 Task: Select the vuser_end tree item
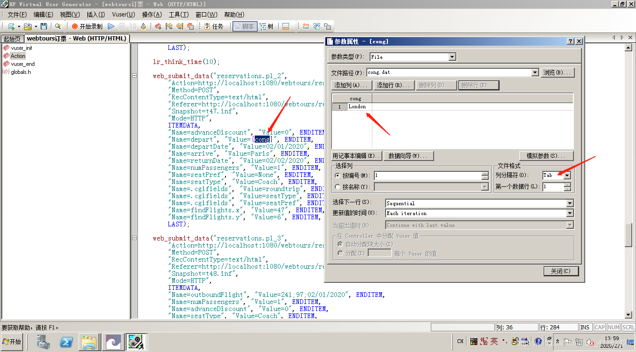(23, 64)
